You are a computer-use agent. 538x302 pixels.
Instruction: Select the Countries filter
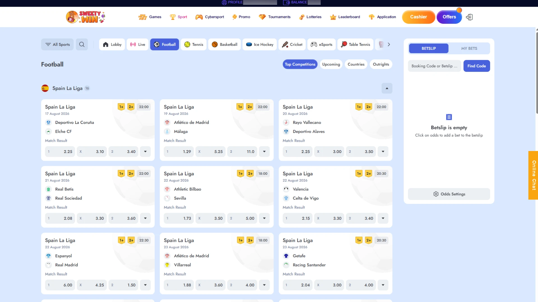(356, 64)
